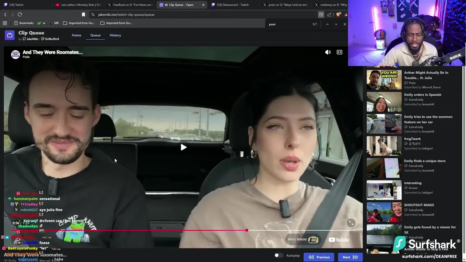
Task: Click the Clip Queue logo icon
Action: (x=9, y=35)
